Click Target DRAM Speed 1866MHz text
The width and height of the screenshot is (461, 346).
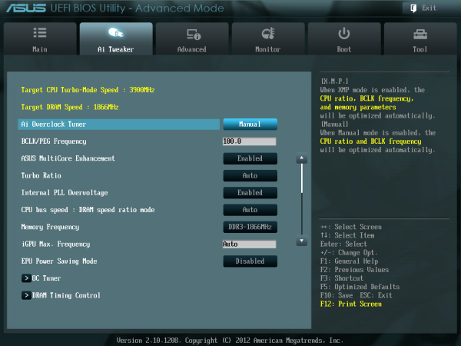[70, 107]
